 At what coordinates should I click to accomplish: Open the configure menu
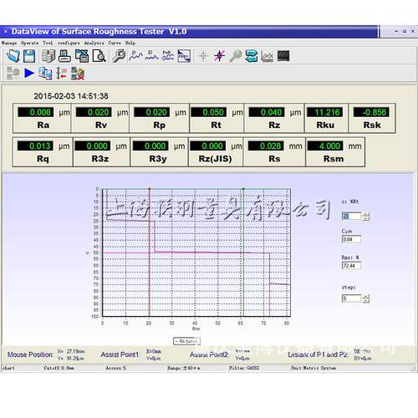(69, 43)
